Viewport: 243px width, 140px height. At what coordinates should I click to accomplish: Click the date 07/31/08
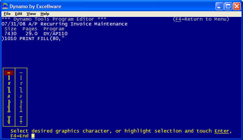coord(13,24)
